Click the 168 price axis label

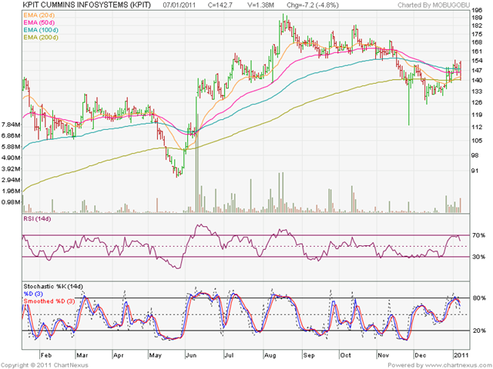tap(477, 42)
